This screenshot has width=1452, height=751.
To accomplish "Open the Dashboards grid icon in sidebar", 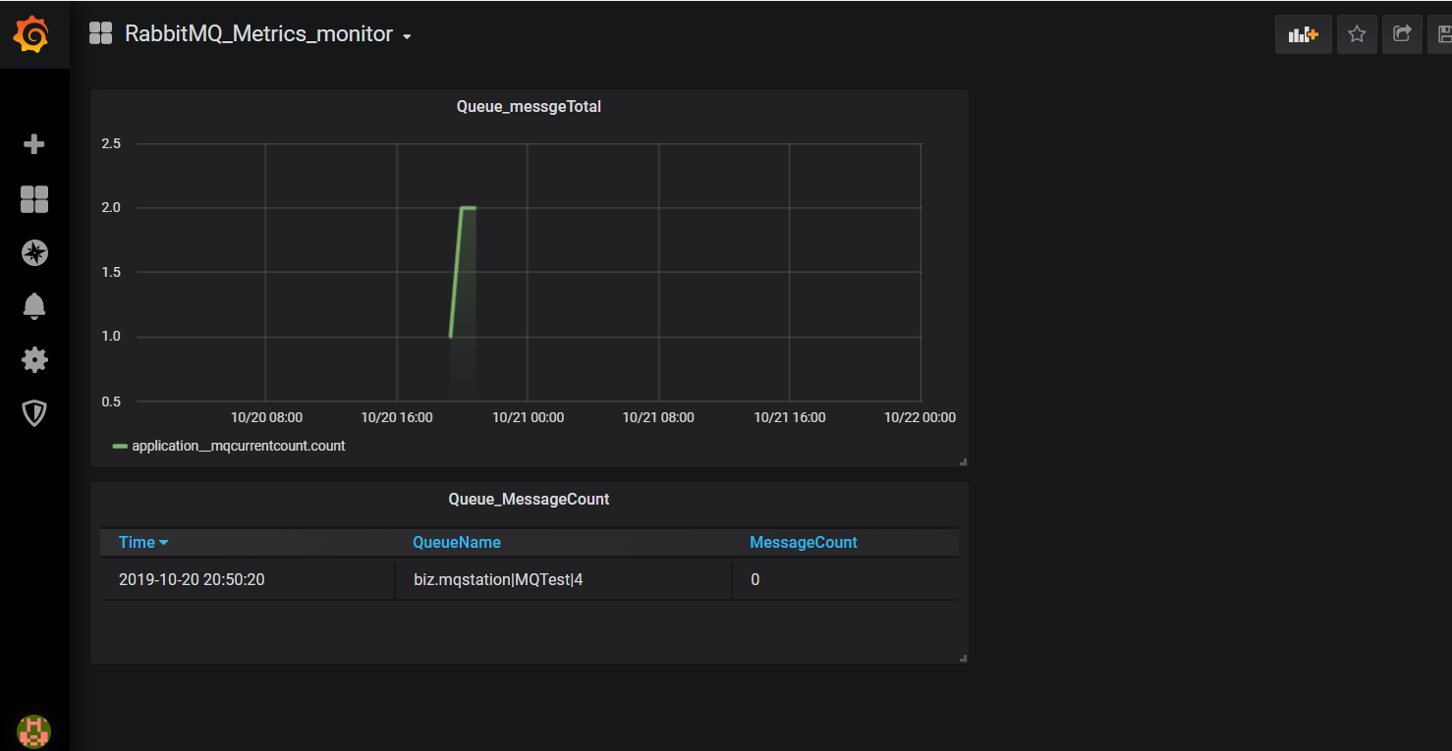I will pyautogui.click(x=34, y=199).
